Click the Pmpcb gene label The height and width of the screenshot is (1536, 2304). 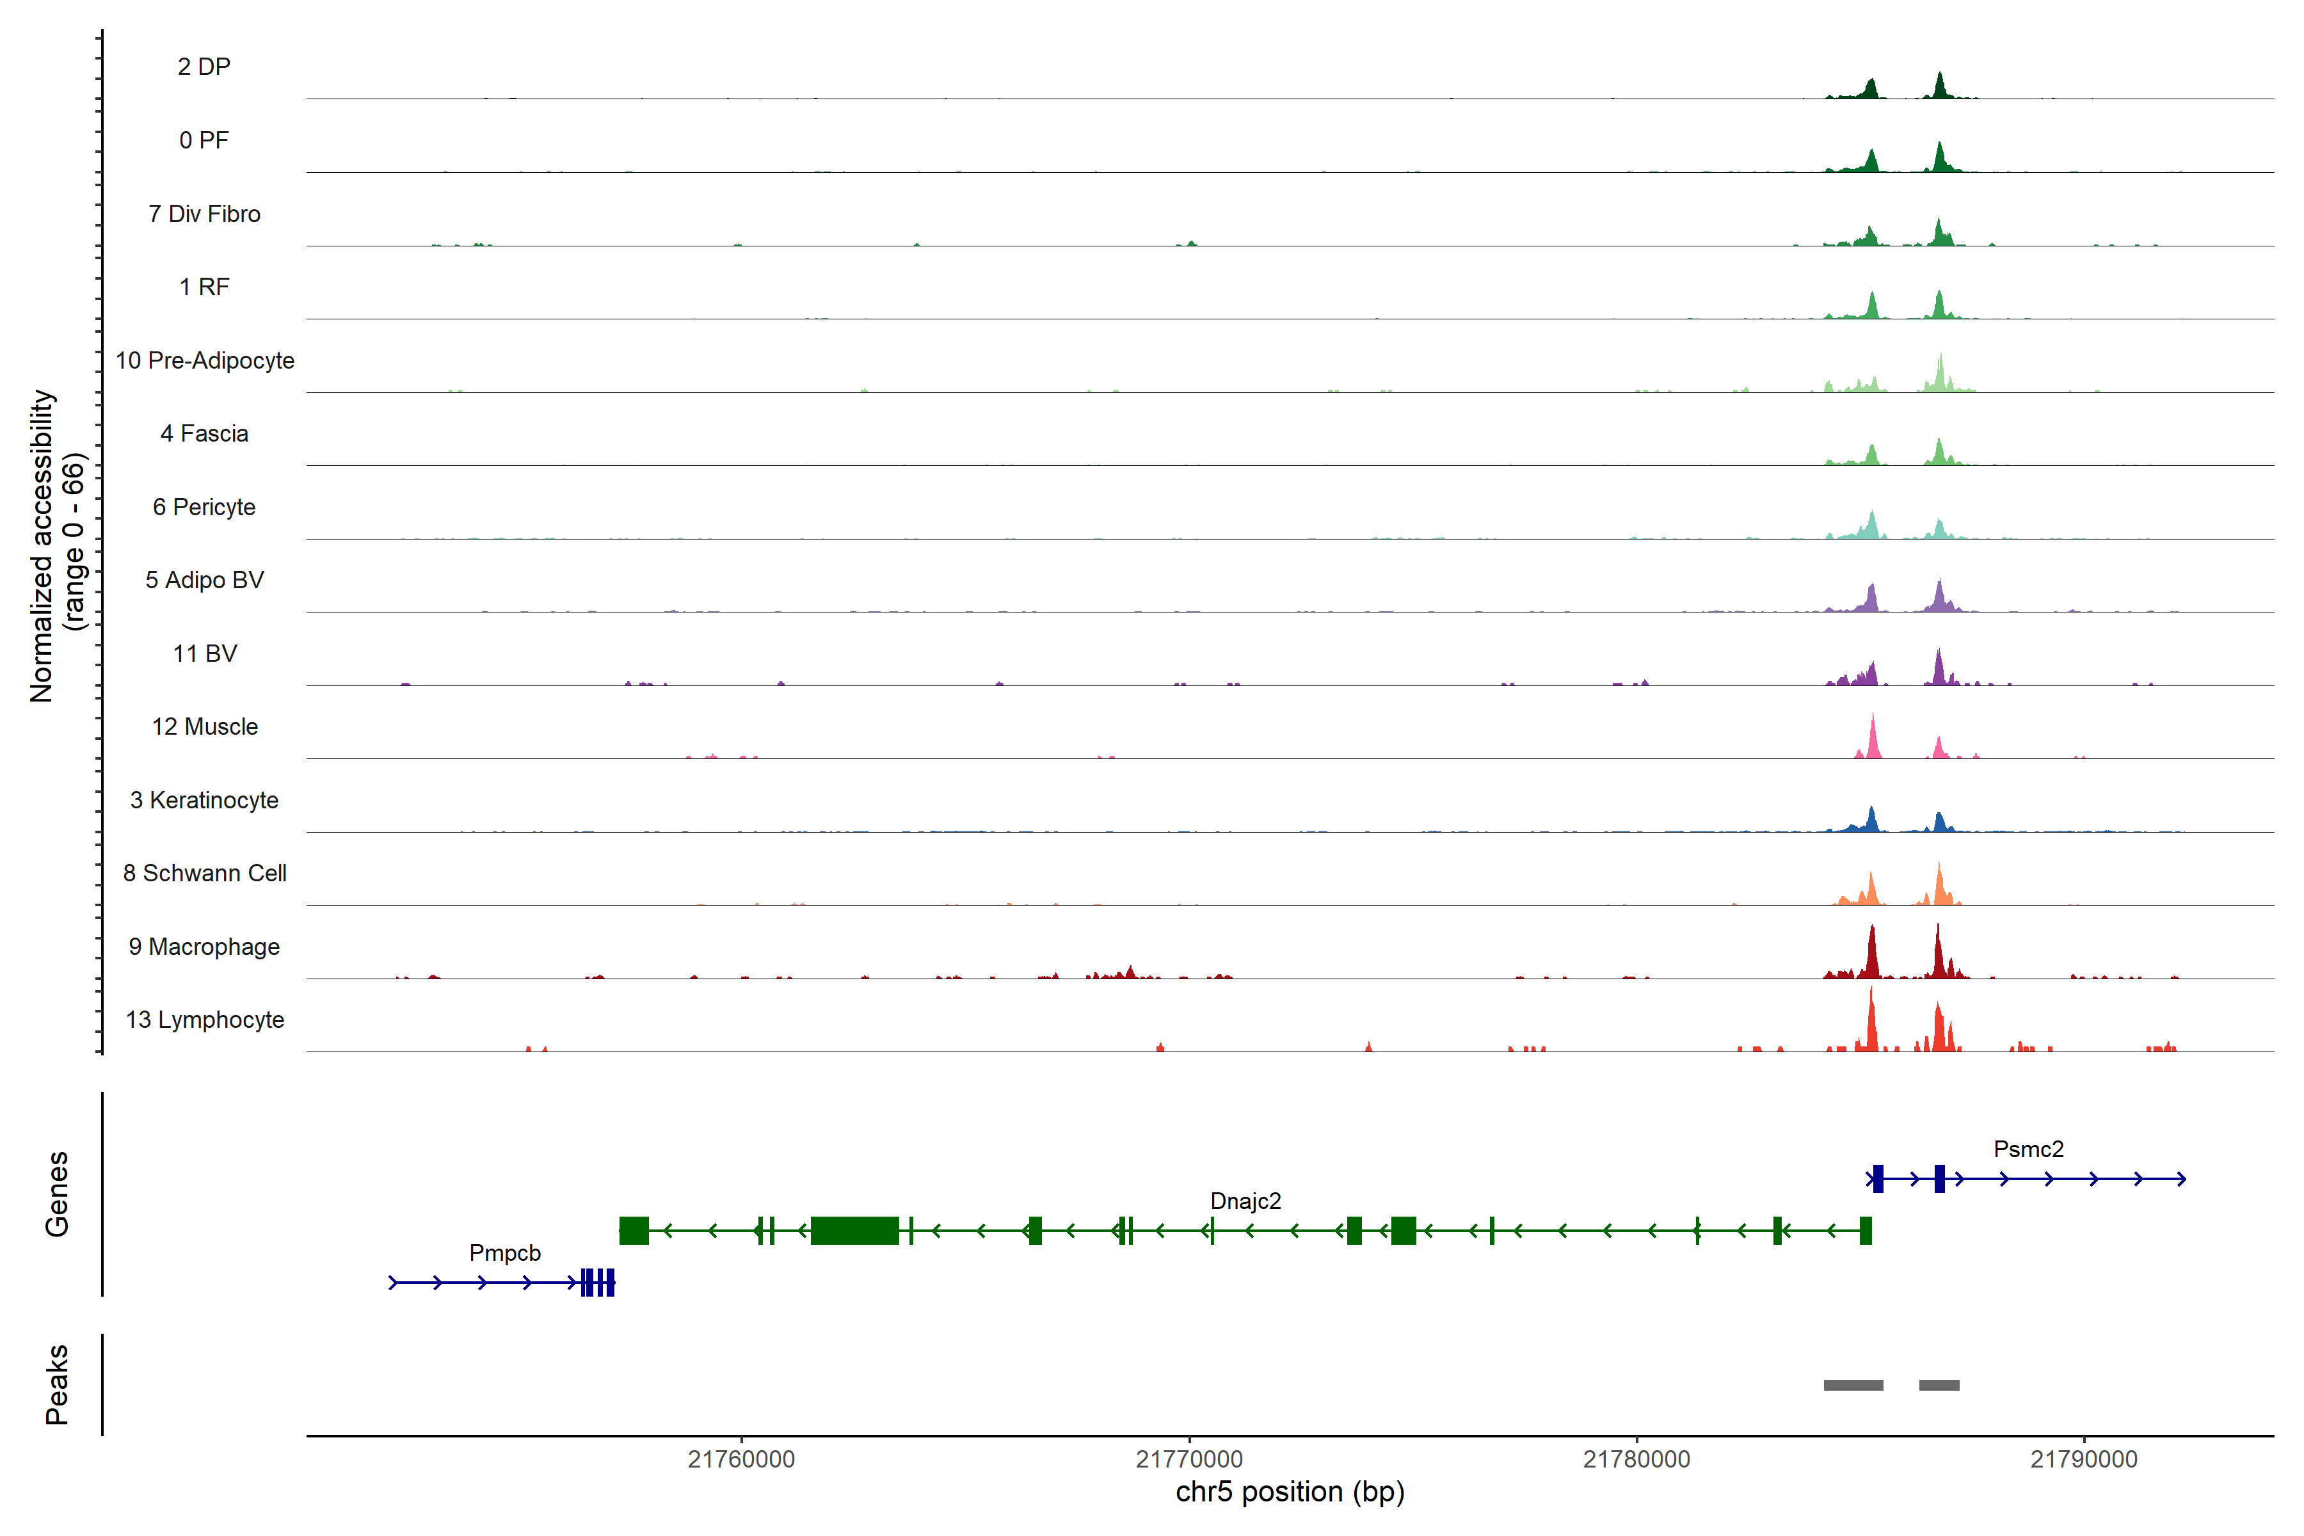(504, 1253)
